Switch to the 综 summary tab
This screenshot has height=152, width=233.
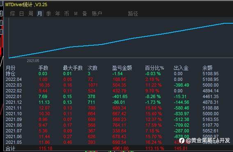12,13
